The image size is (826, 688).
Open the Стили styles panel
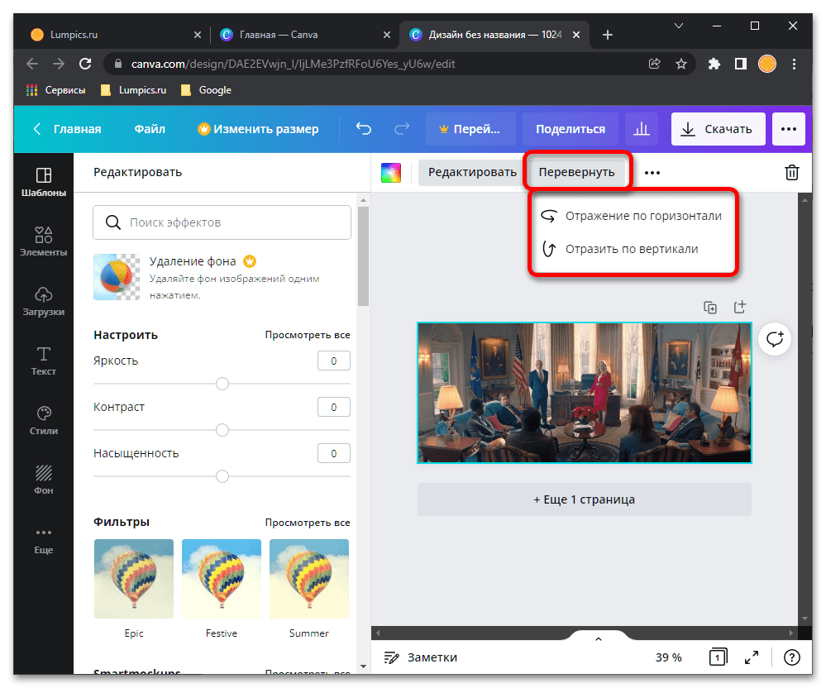pyautogui.click(x=44, y=420)
